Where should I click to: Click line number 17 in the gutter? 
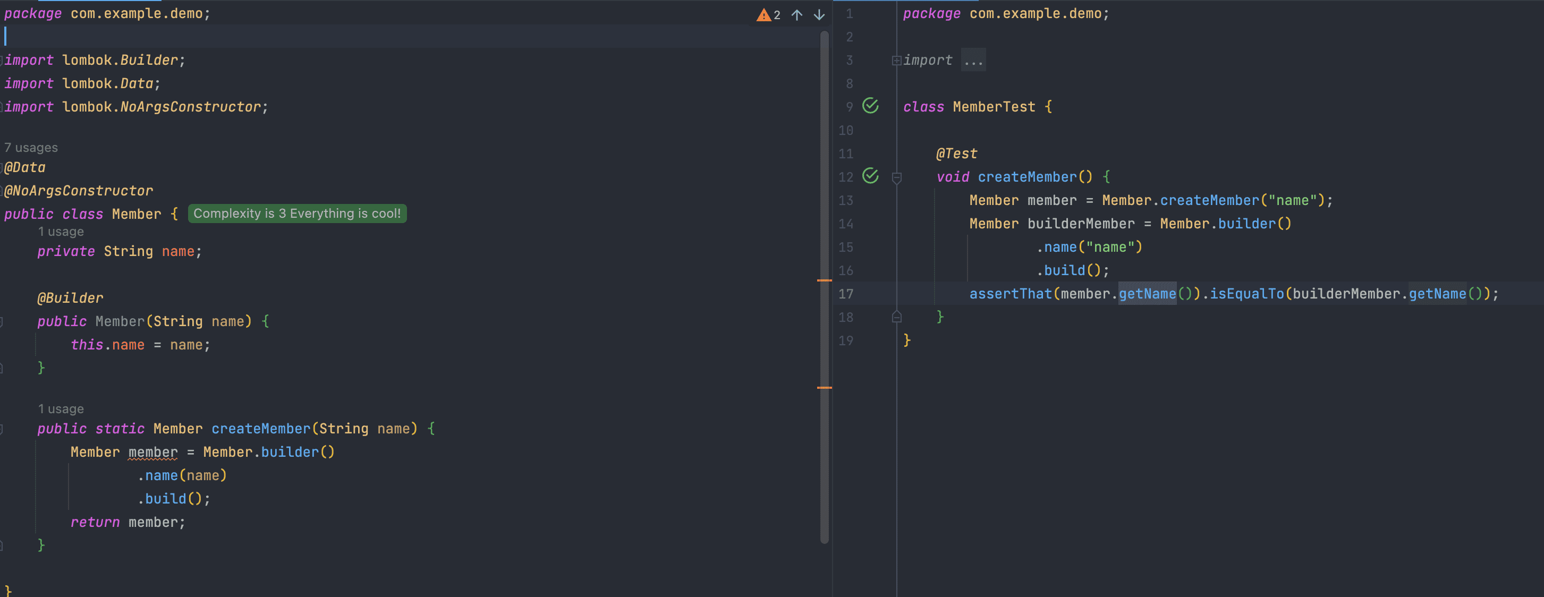click(845, 294)
